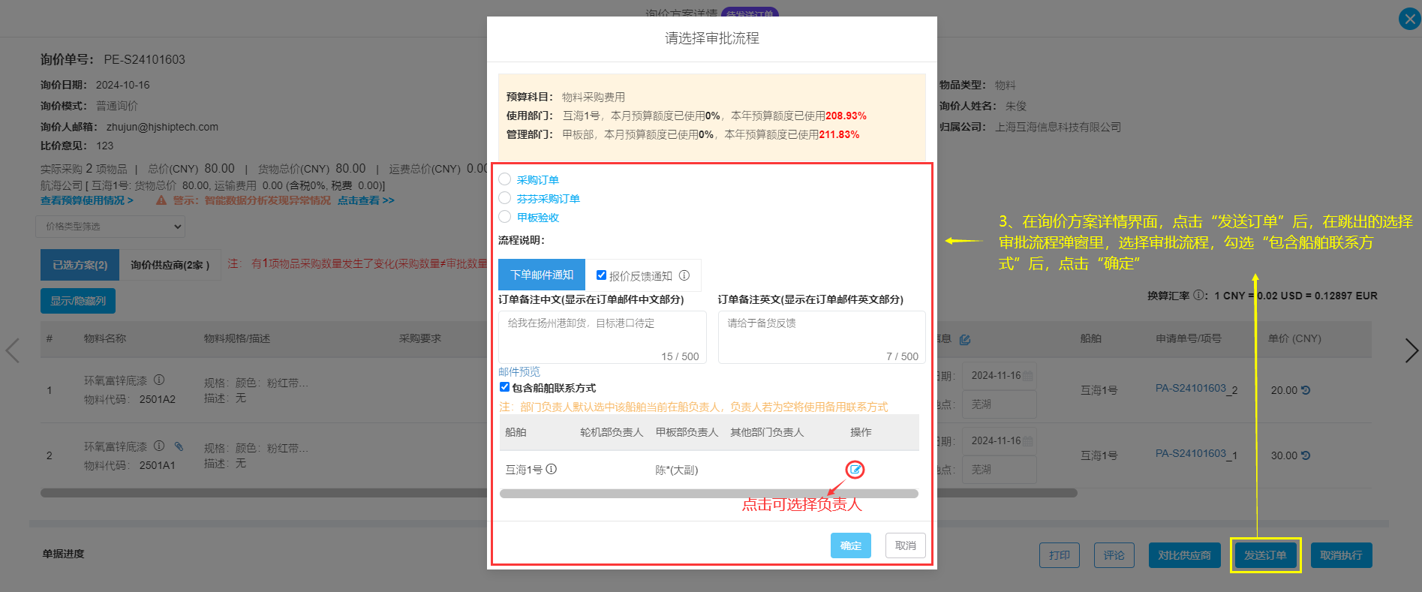
Task: Switch to the 已选方案(2) tab
Action: point(80,265)
